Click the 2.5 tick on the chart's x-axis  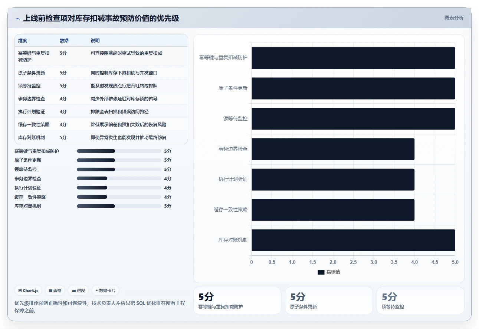click(x=353, y=262)
